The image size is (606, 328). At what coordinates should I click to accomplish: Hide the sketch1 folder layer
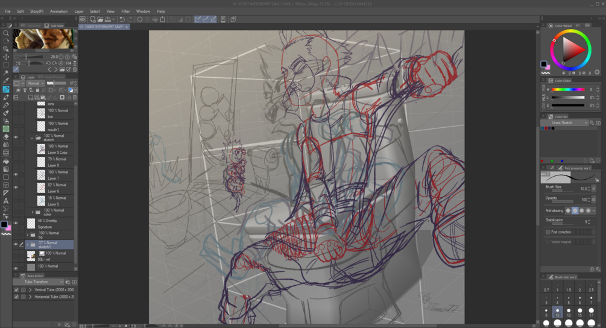pos(16,245)
